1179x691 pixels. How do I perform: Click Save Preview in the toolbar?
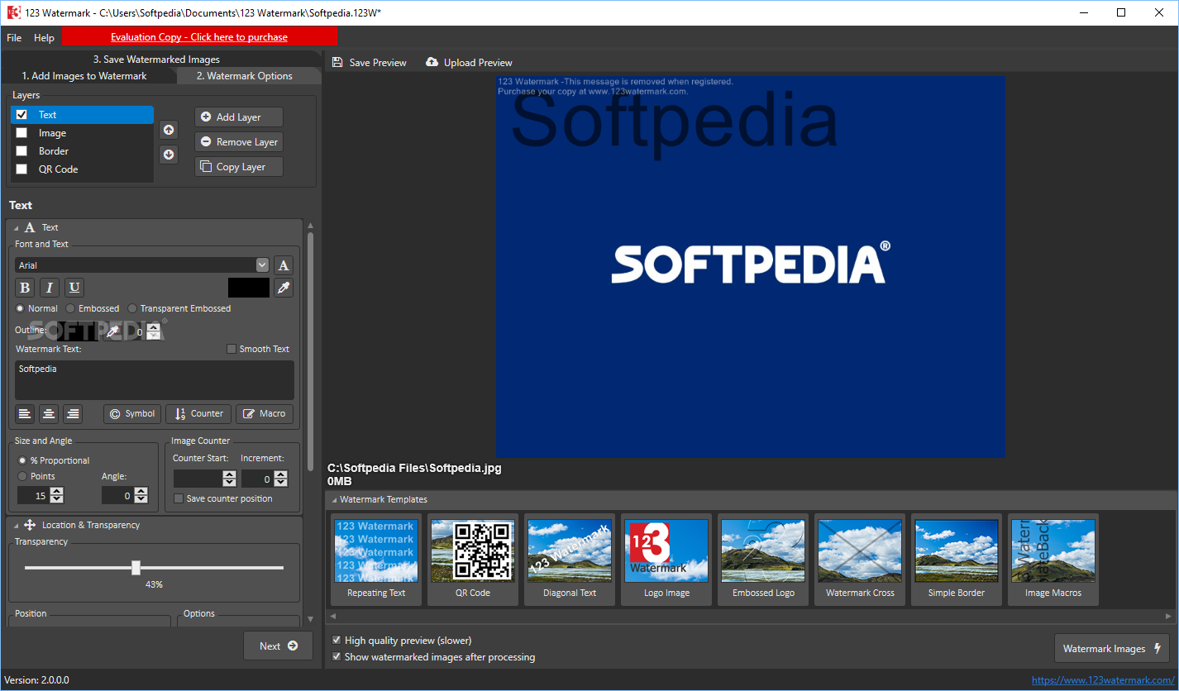(x=369, y=63)
